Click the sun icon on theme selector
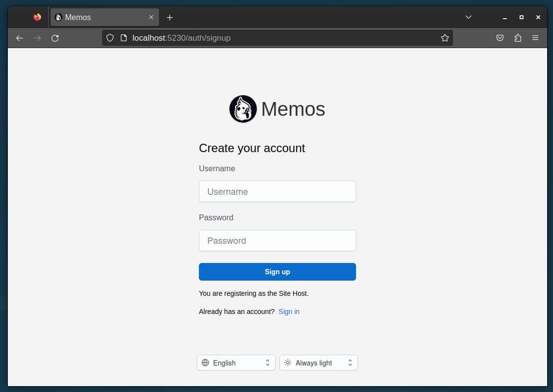This screenshot has height=392, width=553. pyautogui.click(x=288, y=363)
